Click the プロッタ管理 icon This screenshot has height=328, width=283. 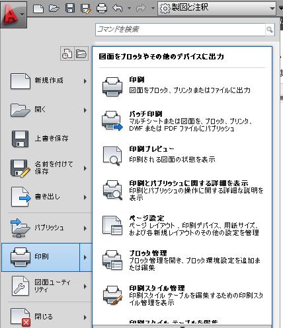tap(112, 260)
